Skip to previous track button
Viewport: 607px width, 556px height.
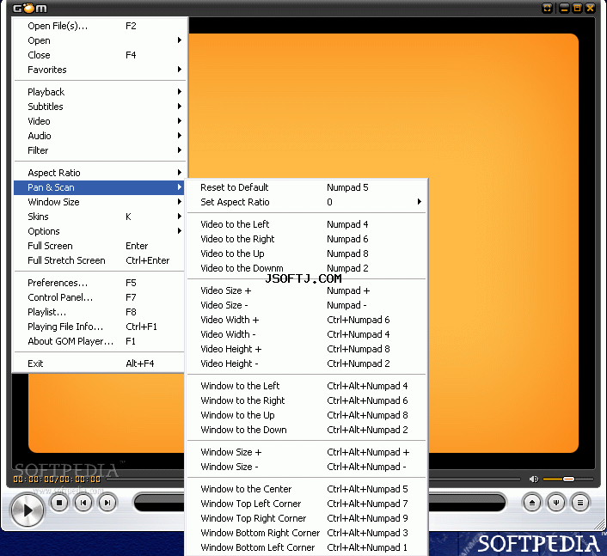pos(83,503)
